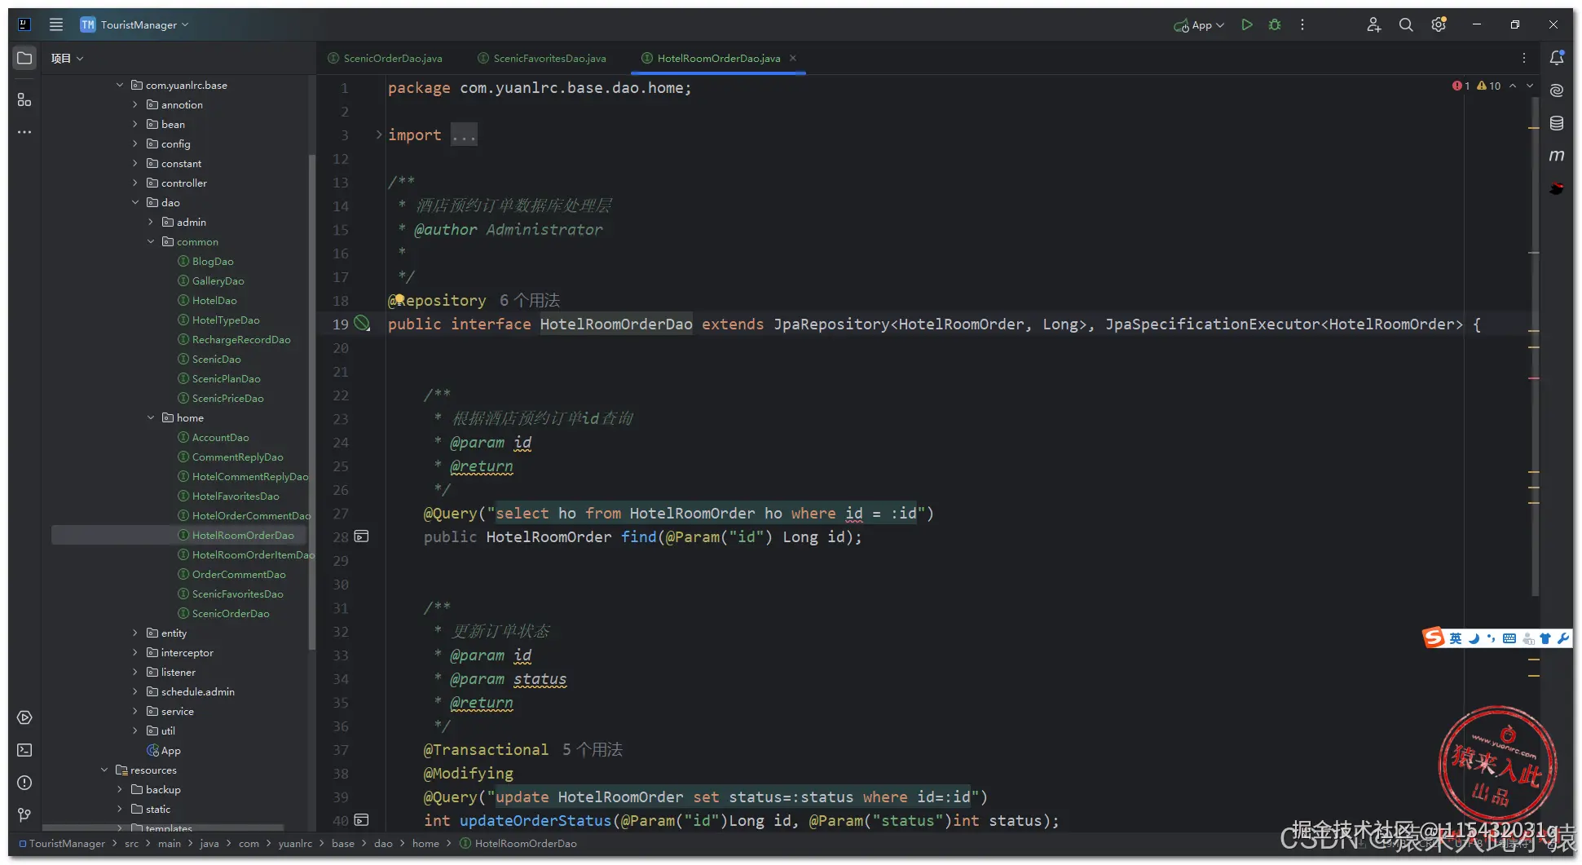Switch to ScenicOrderDao.java tab

click(x=385, y=58)
